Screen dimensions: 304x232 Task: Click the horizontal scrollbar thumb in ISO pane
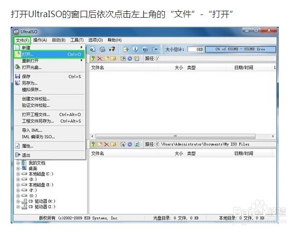point(176,136)
